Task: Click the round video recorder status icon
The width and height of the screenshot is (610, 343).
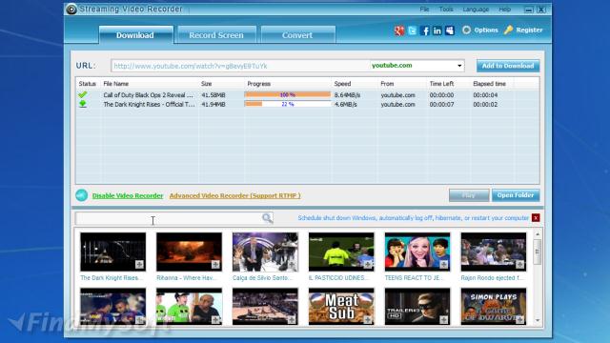Action: [82, 195]
